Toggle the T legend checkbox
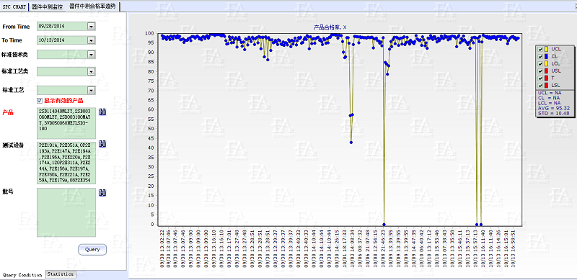Image resolution: width=577 pixels, height=280 pixels. pyautogui.click(x=539, y=78)
